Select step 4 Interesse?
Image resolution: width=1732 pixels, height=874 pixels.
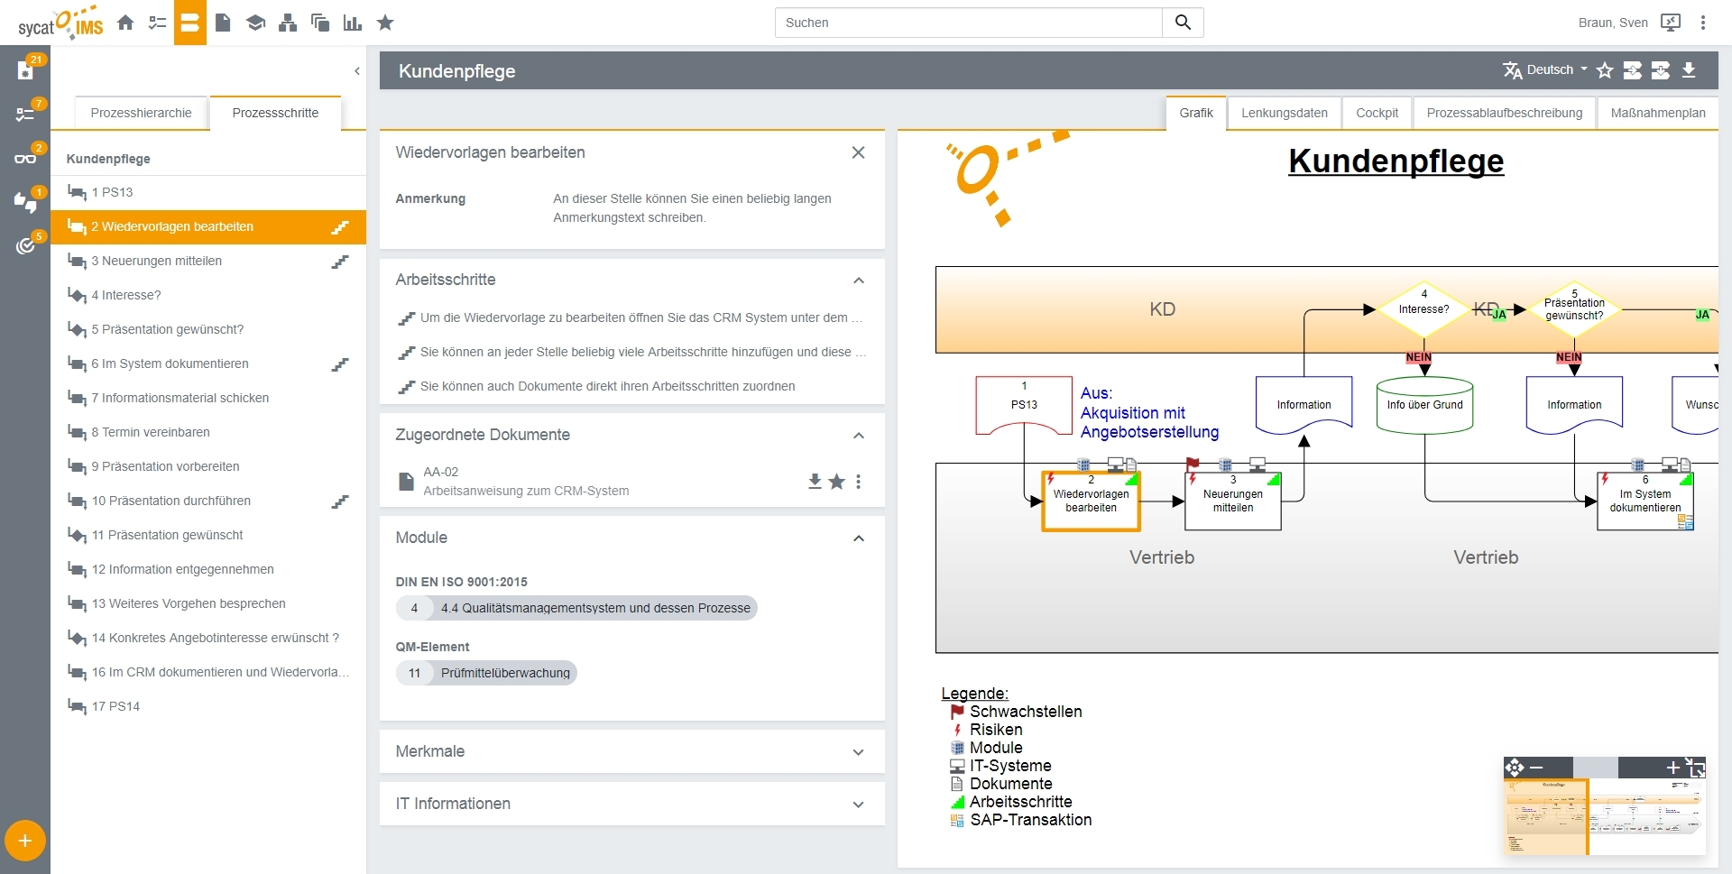(x=208, y=295)
